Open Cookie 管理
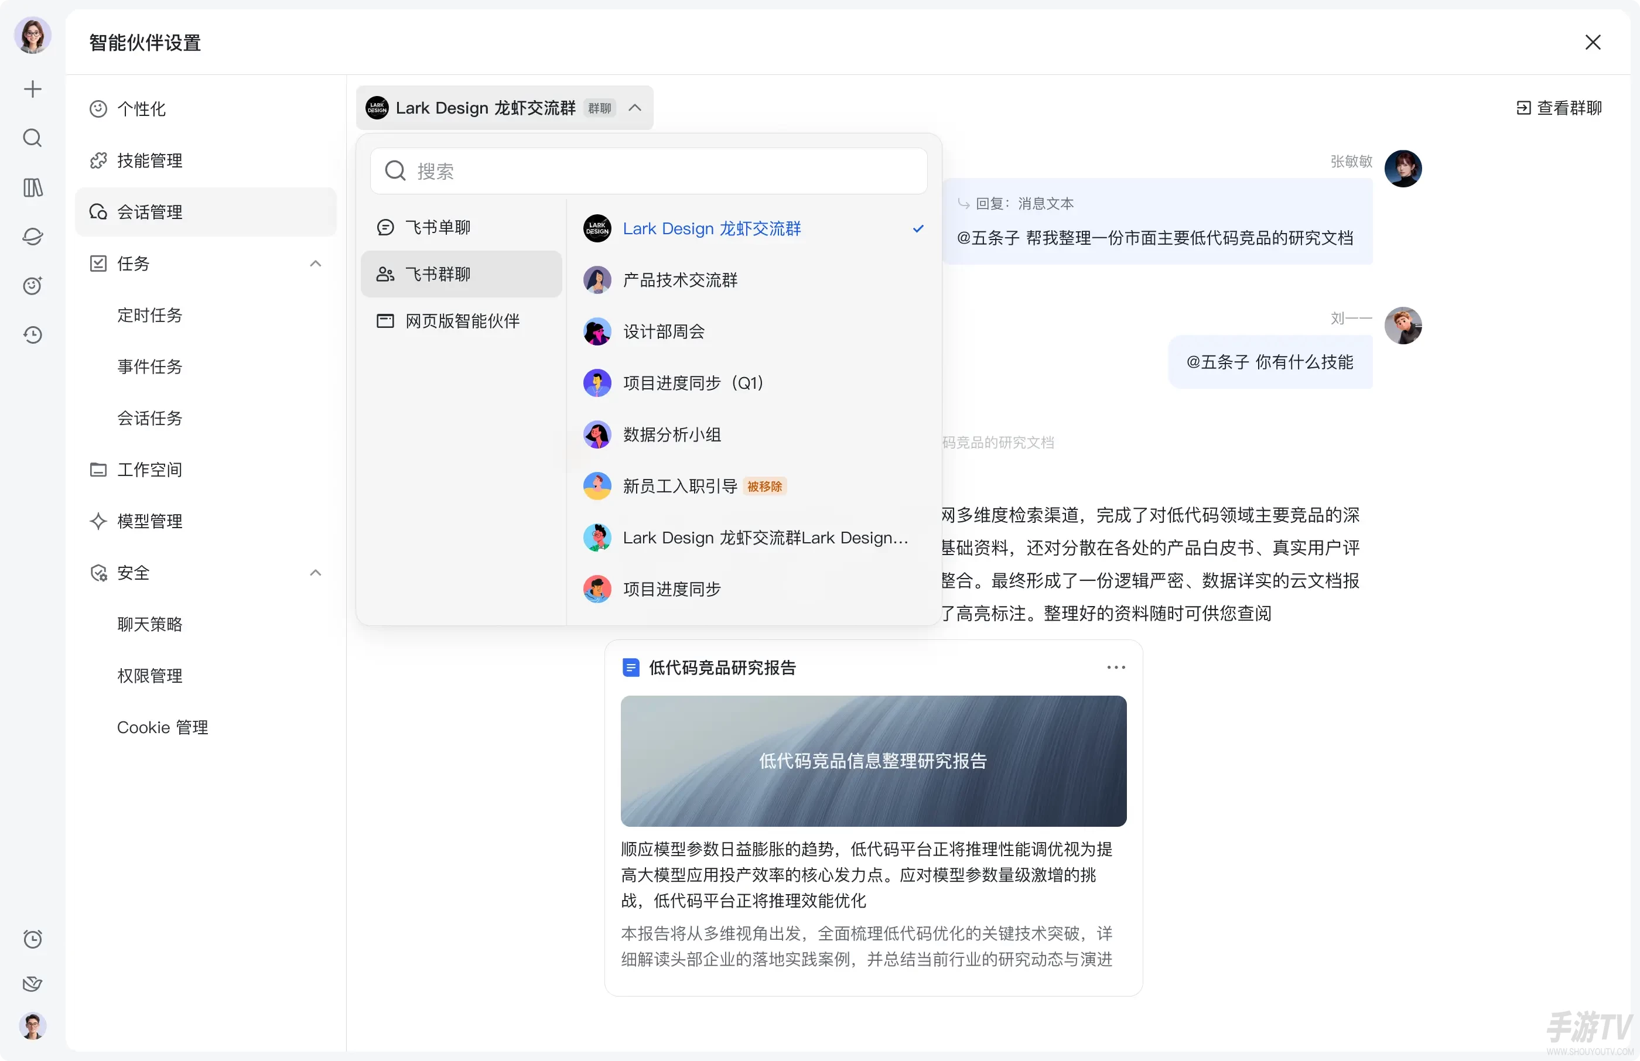This screenshot has width=1640, height=1061. [x=206, y=728]
